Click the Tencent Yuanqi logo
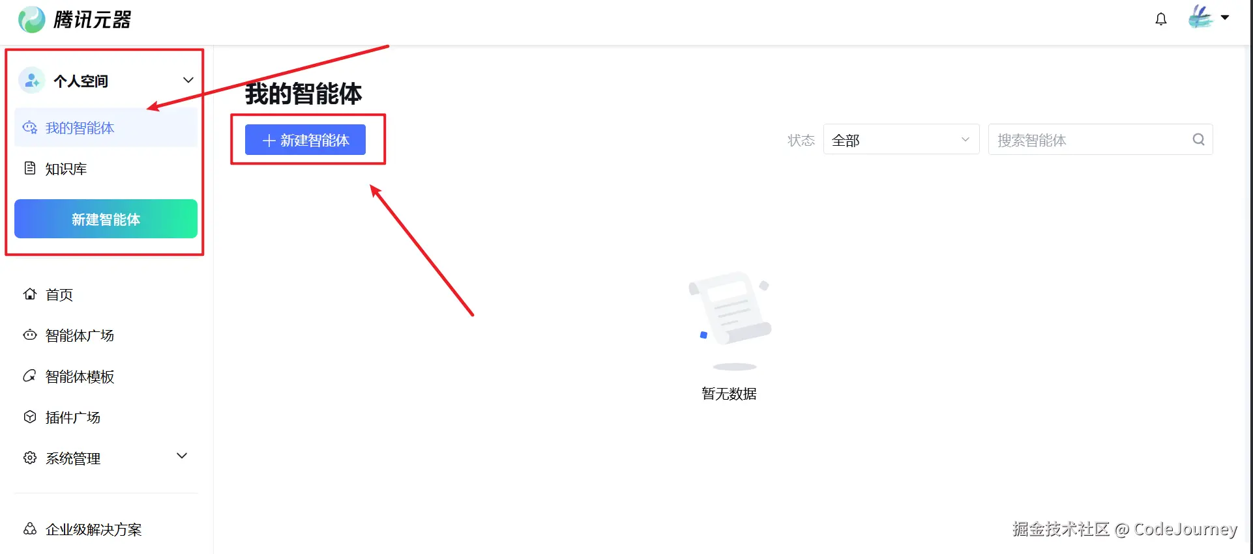 75,20
